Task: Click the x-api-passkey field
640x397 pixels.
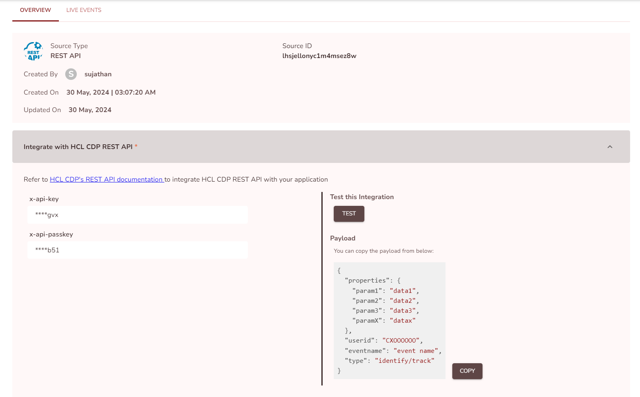Action: (x=137, y=250)
